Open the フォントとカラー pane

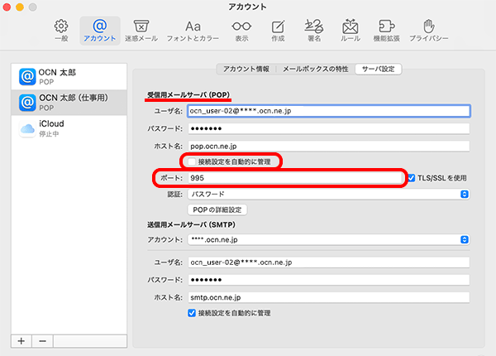pyautogui.click(x=193, y=31)
